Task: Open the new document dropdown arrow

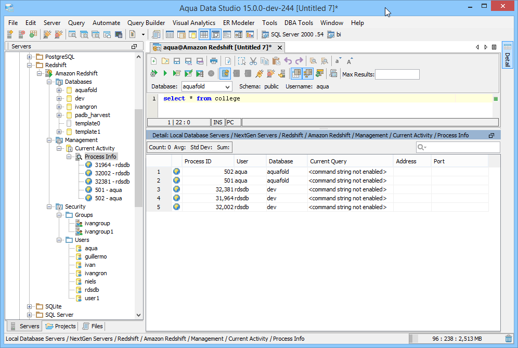Action: click(143, 34)
